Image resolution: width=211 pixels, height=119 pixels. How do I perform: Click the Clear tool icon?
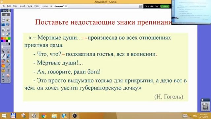[3, 76]
